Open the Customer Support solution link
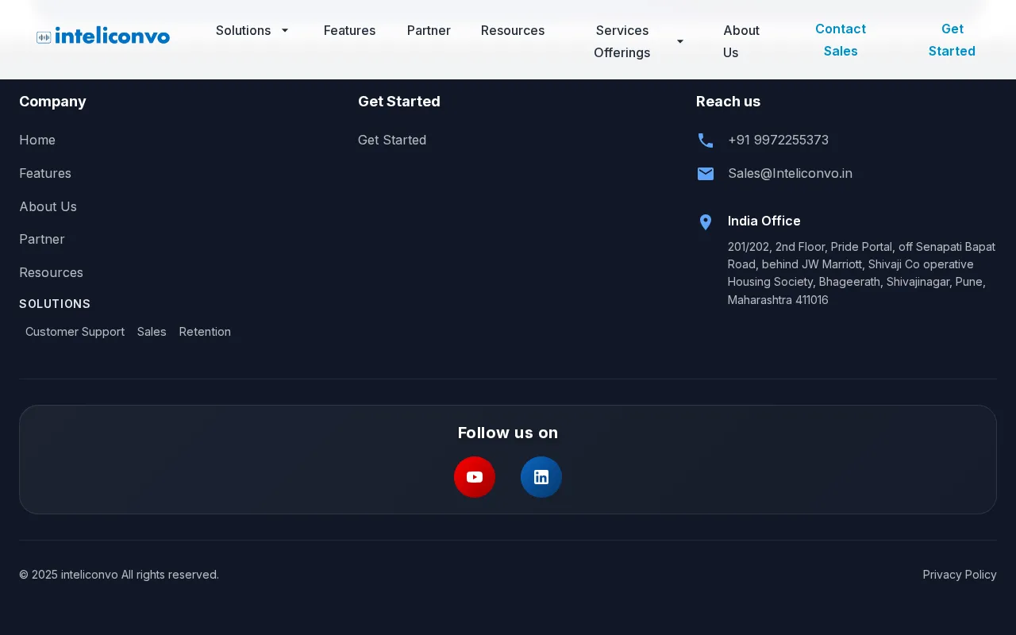 [x=75, y=332]
